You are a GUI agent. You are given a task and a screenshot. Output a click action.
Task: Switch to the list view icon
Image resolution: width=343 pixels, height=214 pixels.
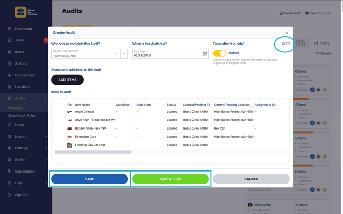pos(301,44)
